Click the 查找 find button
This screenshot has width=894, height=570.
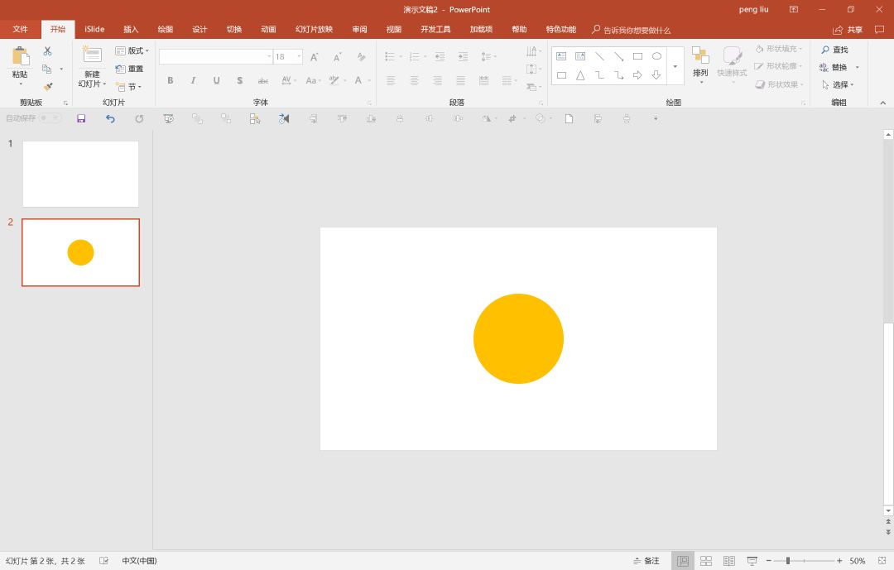point(834,50)
